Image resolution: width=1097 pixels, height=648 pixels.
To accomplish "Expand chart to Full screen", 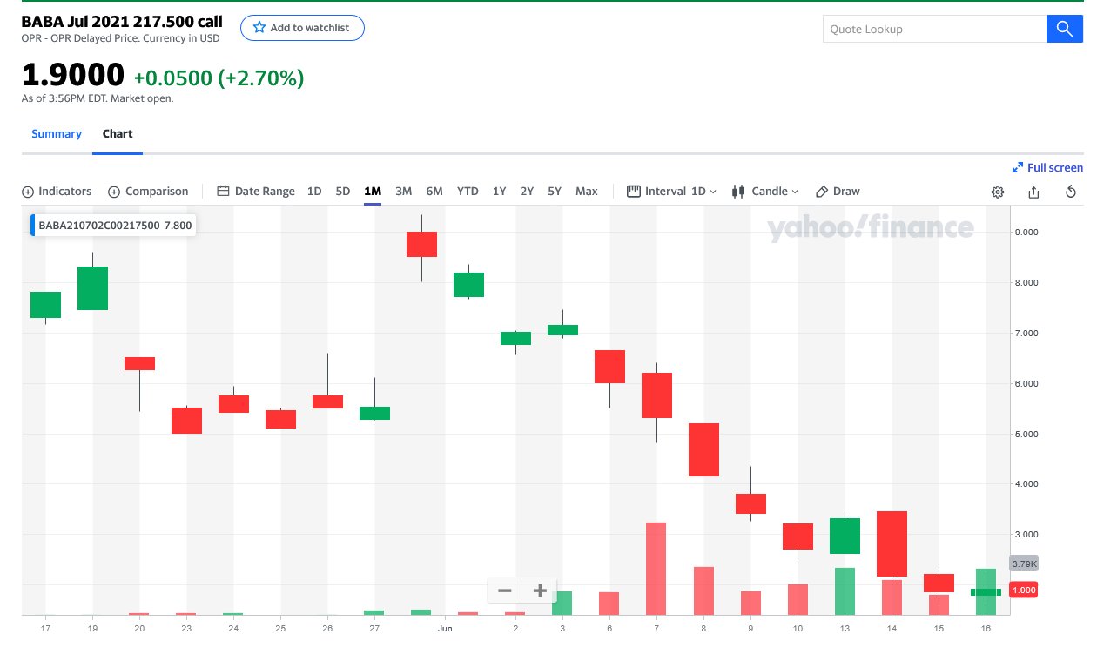I will pos(1047,168).
